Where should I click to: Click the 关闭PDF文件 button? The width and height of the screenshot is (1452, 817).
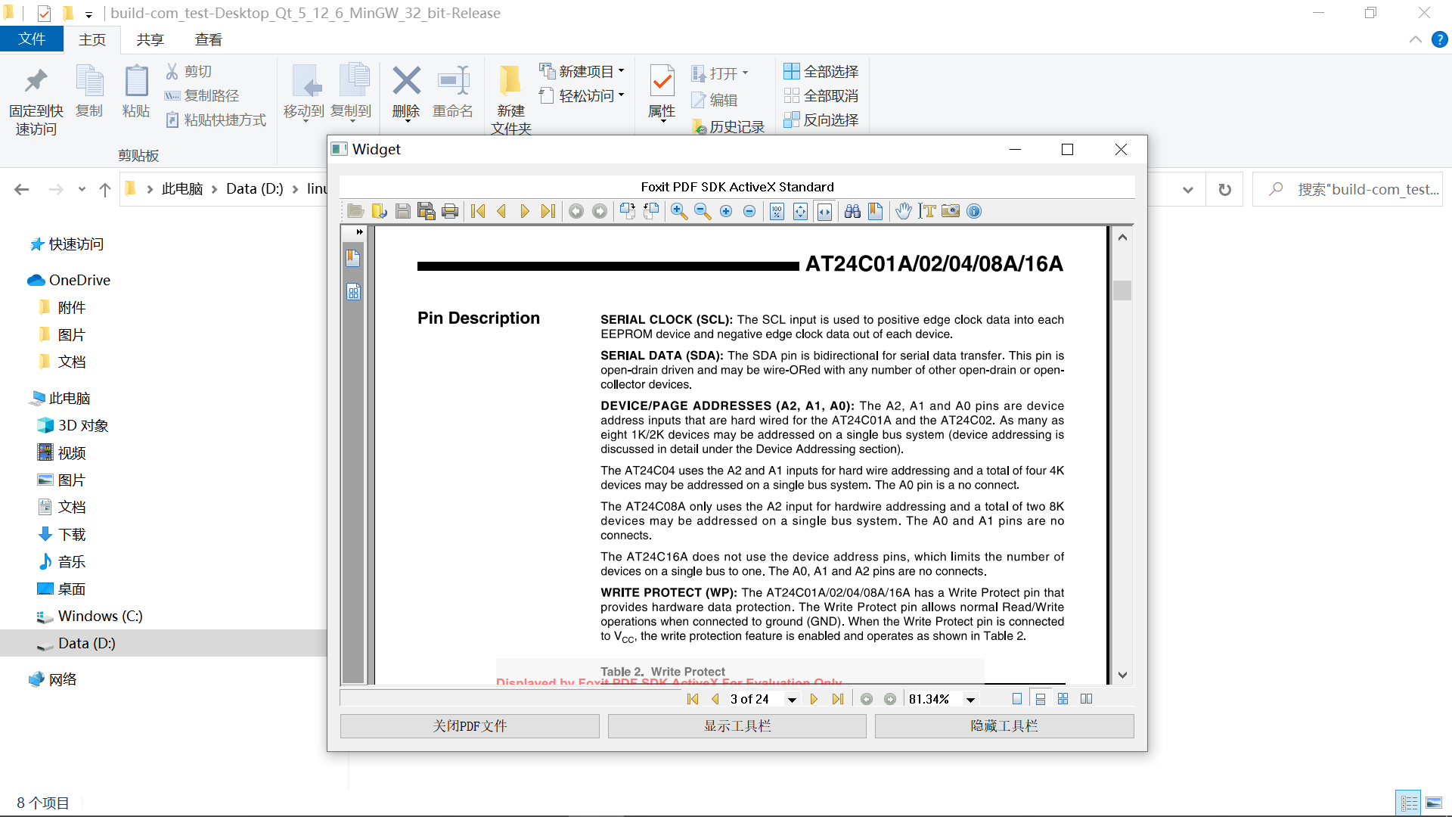[x=470, y=726]
